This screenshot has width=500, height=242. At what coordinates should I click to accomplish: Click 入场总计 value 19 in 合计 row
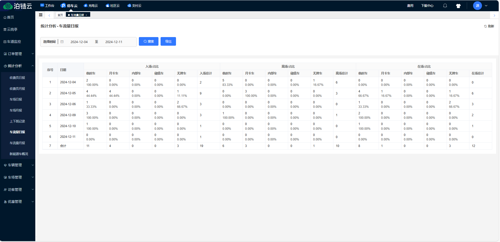(202, 146)
